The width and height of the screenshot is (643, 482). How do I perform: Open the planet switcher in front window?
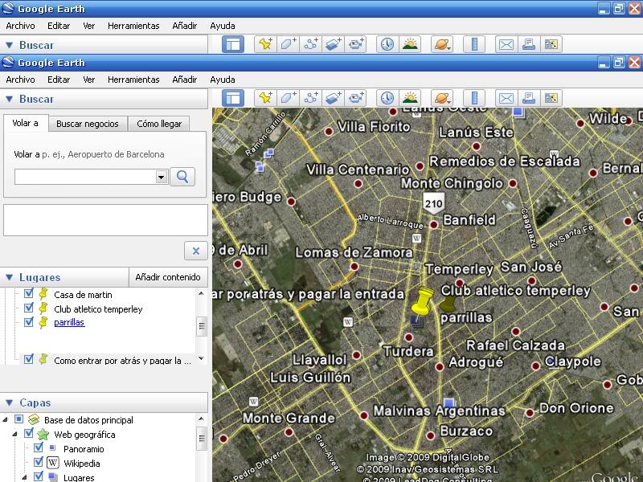[442, 98]
